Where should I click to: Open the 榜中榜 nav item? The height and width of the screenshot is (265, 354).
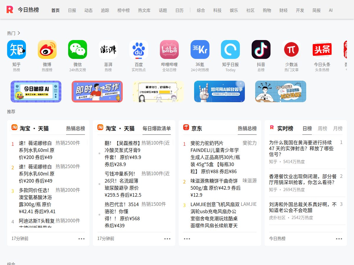click(x=124, y=10)
